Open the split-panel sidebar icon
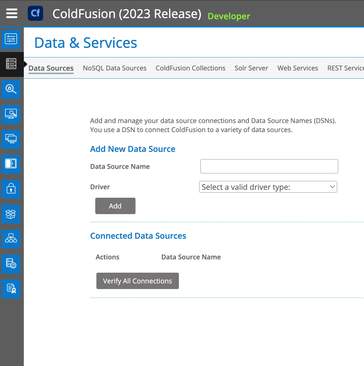This screenshot has height=366, width=364. tap(11, 164)
